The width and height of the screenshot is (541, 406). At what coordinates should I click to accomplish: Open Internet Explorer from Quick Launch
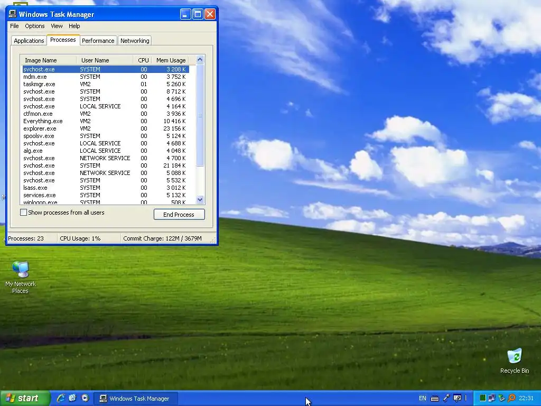61,398
